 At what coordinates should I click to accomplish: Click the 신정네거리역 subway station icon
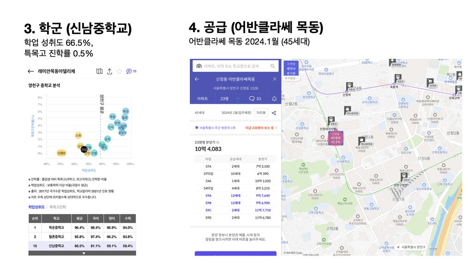[x=331, y=120]
